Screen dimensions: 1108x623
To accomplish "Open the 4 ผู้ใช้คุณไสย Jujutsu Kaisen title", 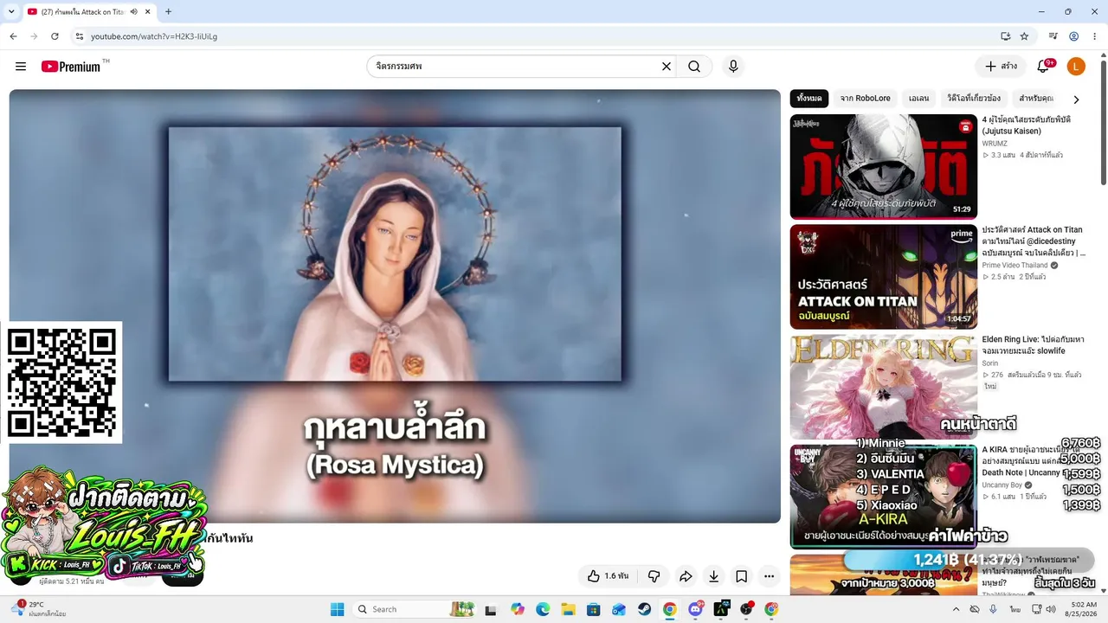I will 1027,125.
